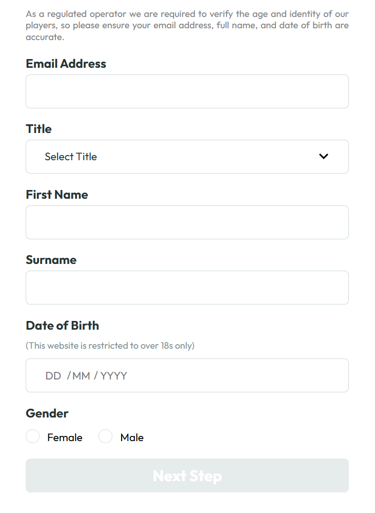Click the "Male" option text
This screenshot has height=513, width=375.
coord(132,438)
